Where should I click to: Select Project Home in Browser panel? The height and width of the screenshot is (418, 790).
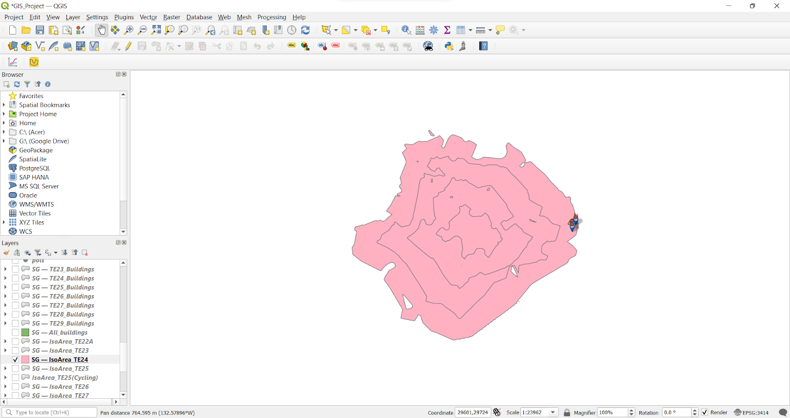click(38, 114)
